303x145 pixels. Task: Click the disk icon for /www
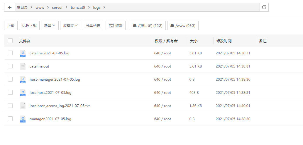172,26
